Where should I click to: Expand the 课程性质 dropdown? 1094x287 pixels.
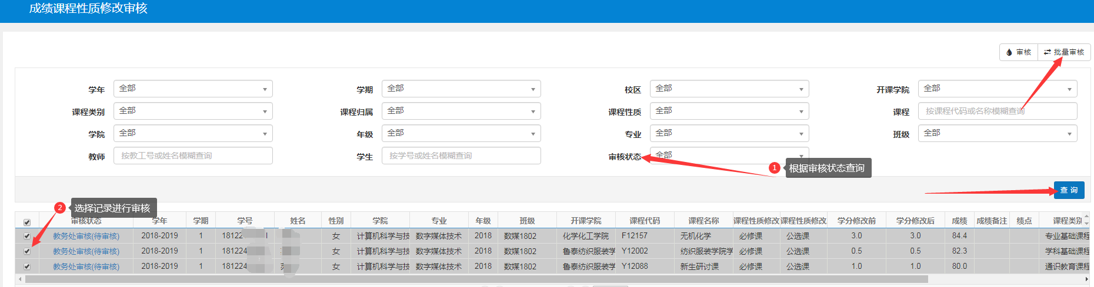[729, 112]
